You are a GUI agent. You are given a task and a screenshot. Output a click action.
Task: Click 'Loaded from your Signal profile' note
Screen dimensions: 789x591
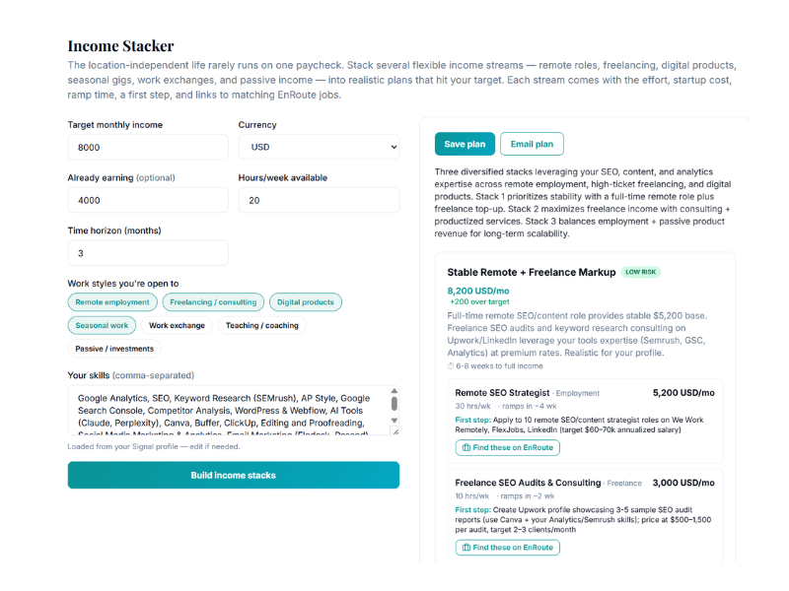154,446
